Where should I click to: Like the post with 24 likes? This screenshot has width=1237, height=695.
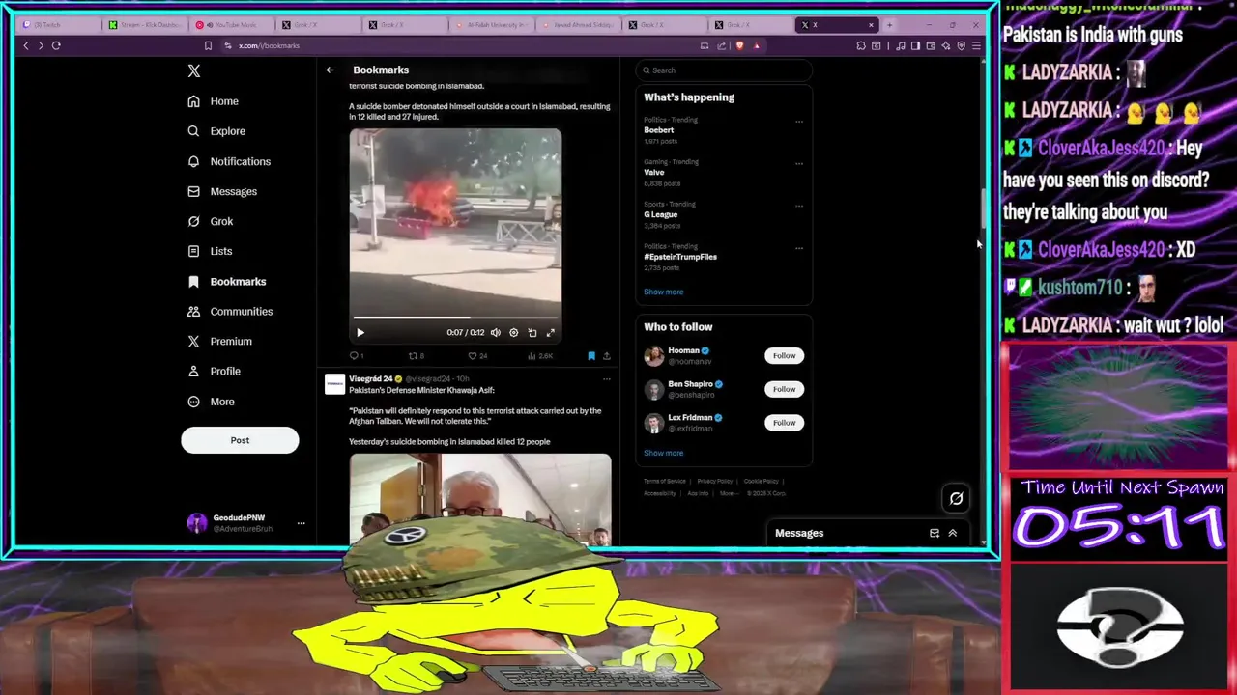coord(476,356)
